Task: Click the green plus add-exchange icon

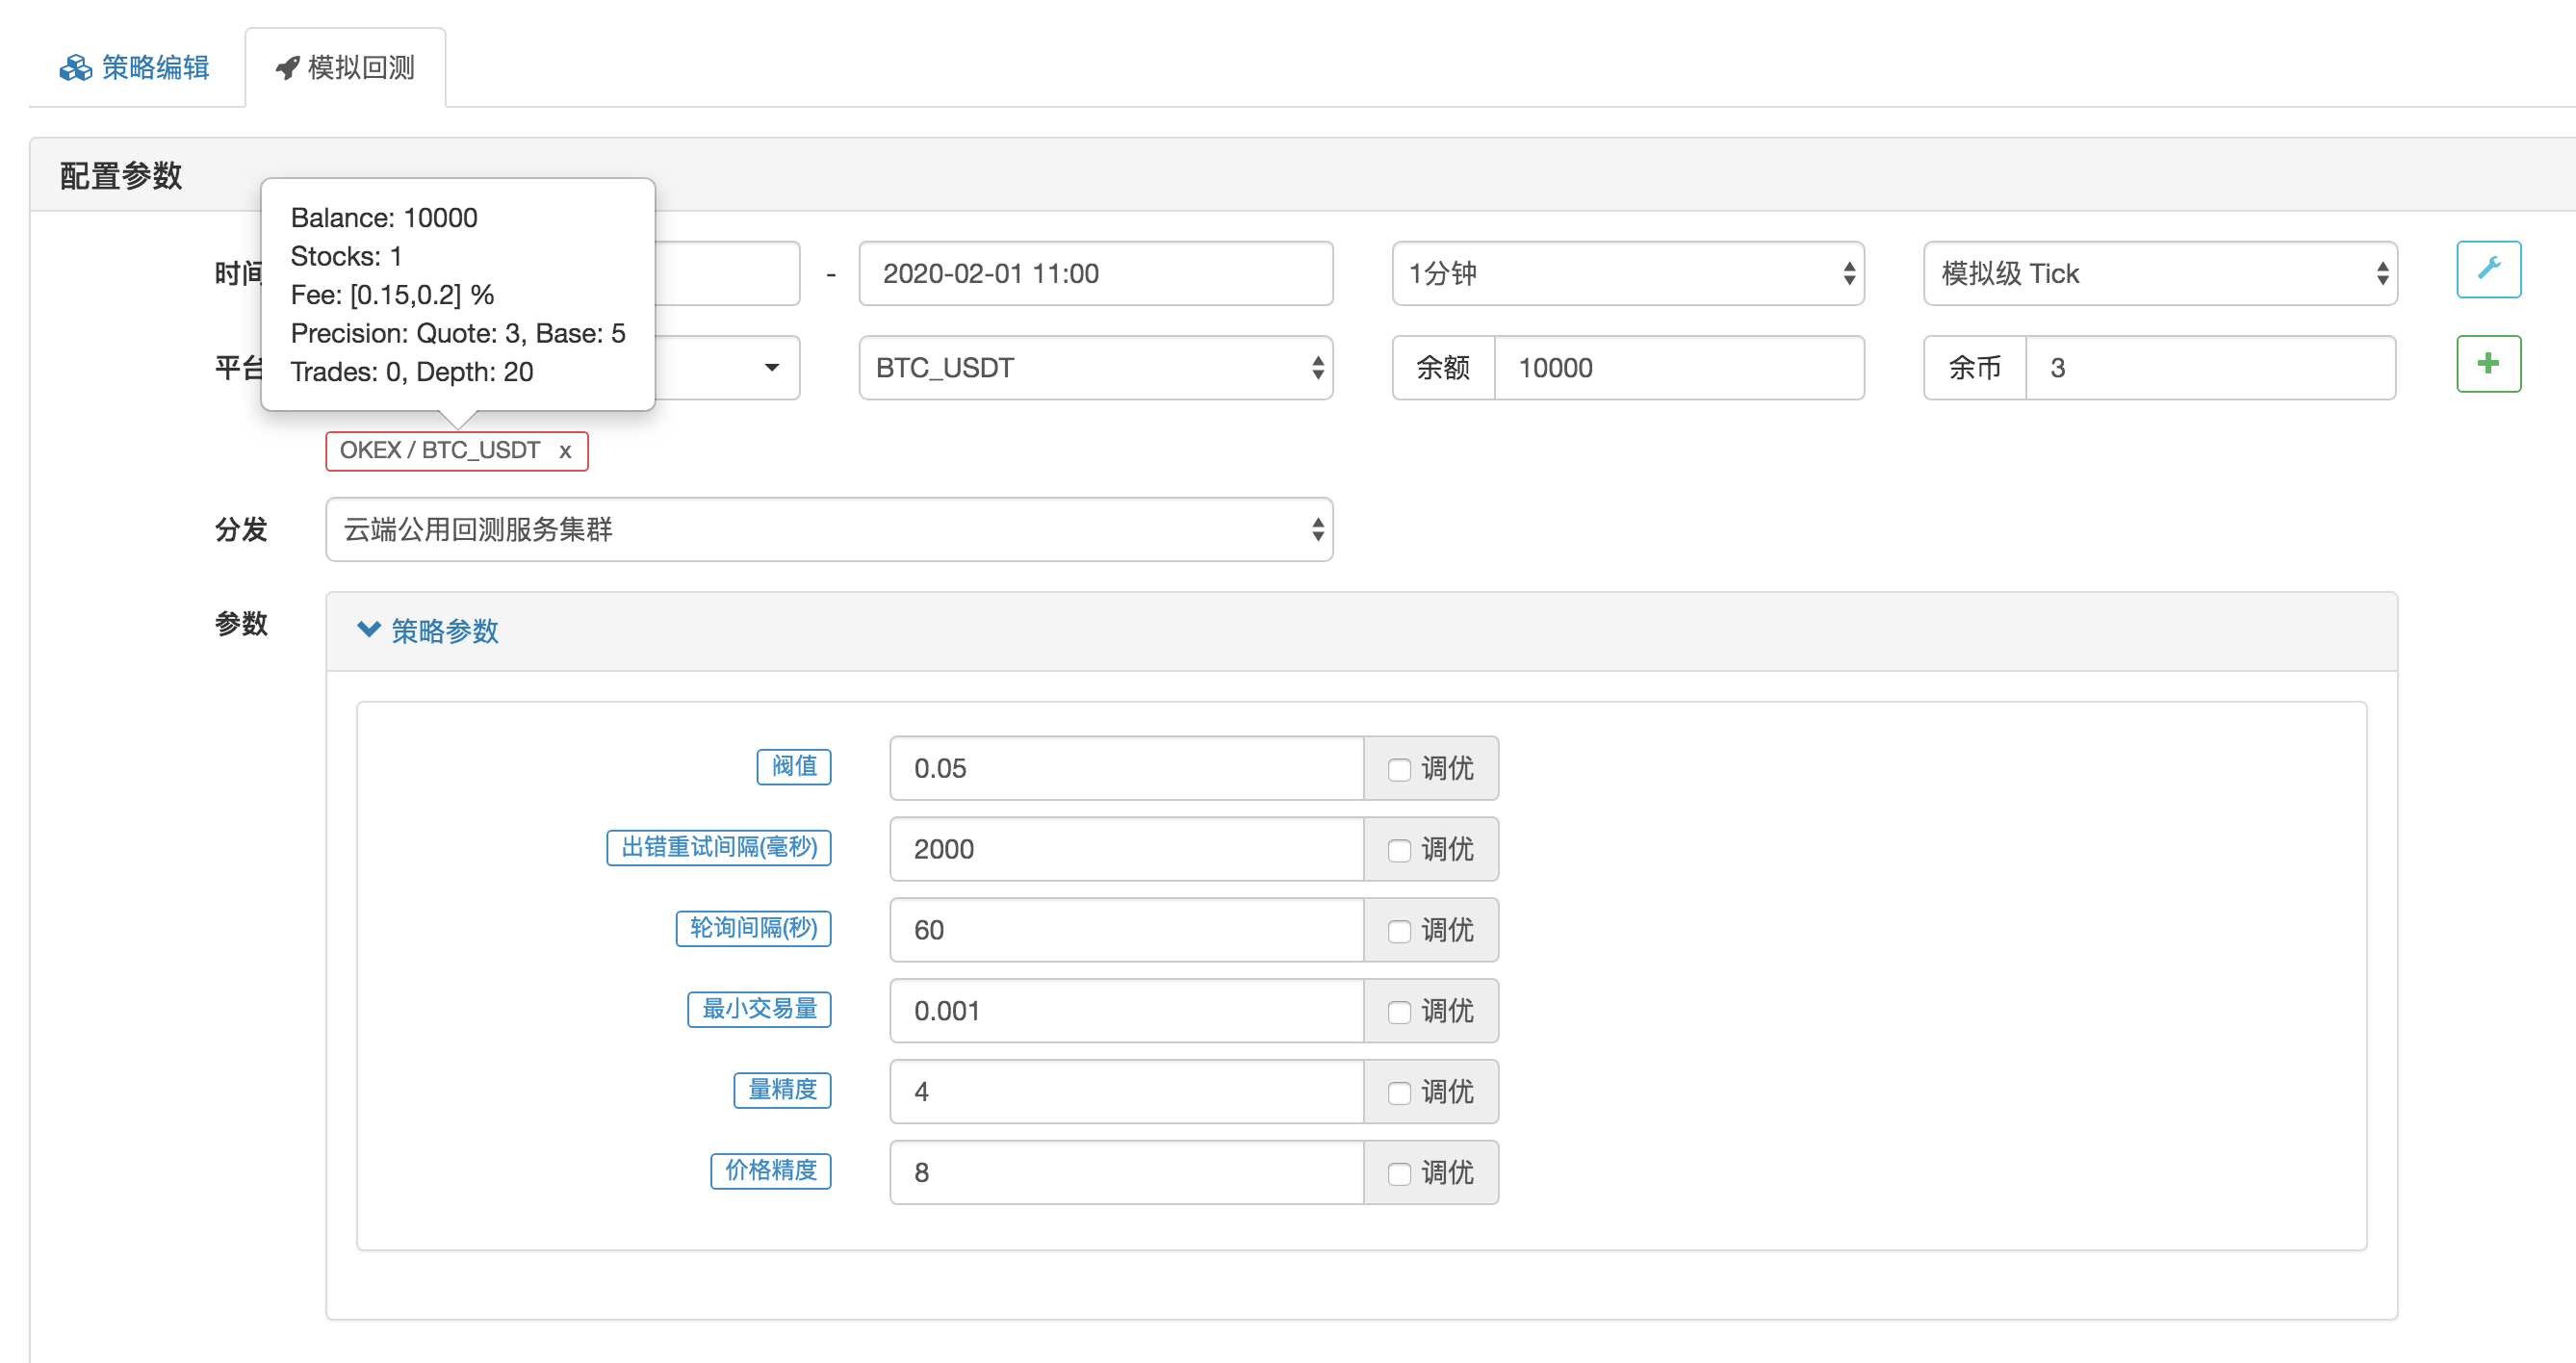Action: [2488, 364]
